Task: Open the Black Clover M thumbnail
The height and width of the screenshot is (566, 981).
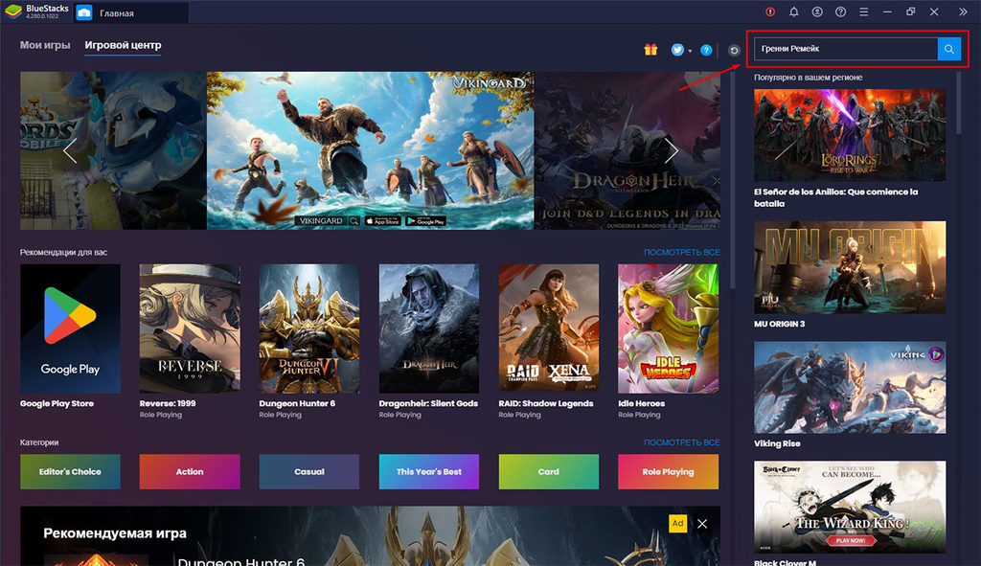Action: point(850,508)
